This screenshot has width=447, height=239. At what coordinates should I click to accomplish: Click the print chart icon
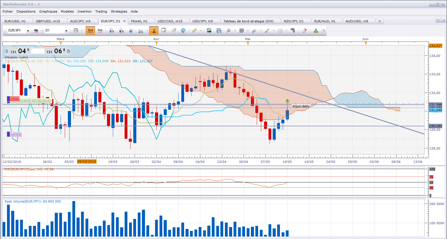coord(219,31)
